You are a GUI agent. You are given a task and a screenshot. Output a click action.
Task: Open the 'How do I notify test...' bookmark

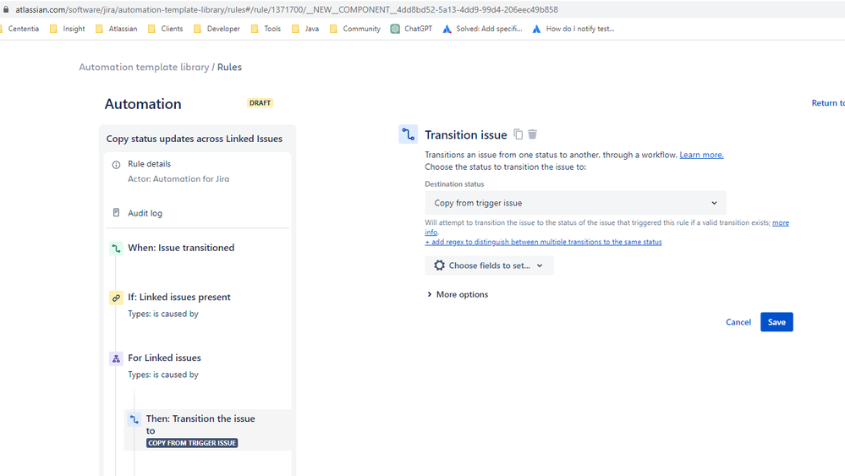[x=573, y=29]
